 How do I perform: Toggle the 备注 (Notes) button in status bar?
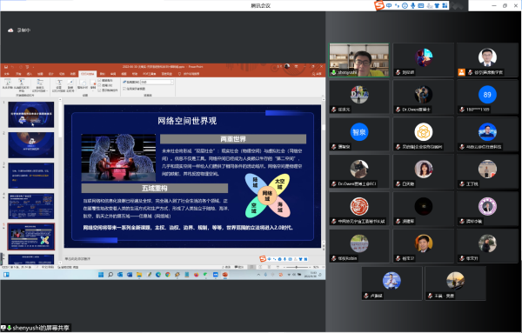226,267
